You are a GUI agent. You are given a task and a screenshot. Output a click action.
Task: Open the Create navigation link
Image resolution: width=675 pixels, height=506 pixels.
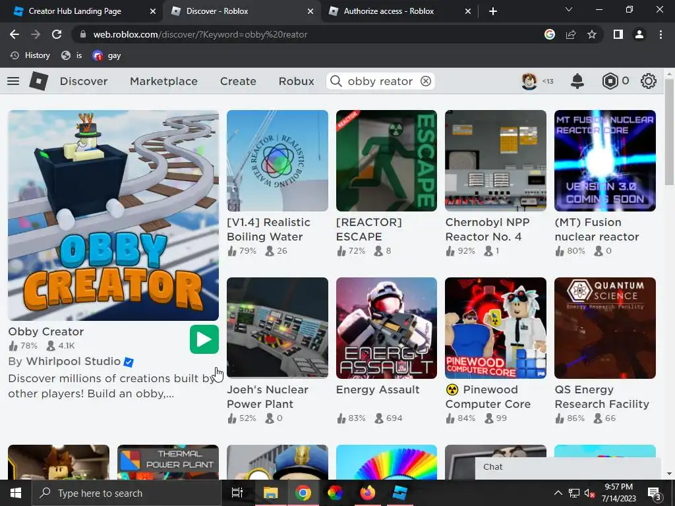click(x=238, y=81)
